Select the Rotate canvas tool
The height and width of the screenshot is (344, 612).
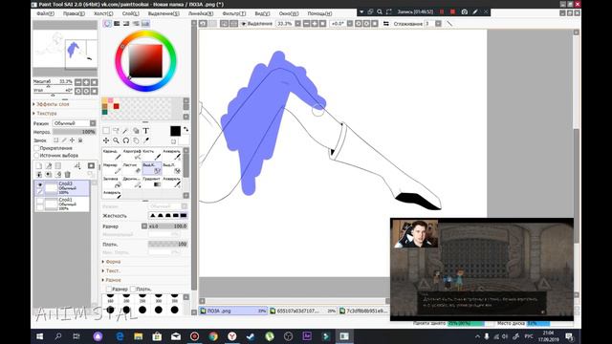point(125,140)
